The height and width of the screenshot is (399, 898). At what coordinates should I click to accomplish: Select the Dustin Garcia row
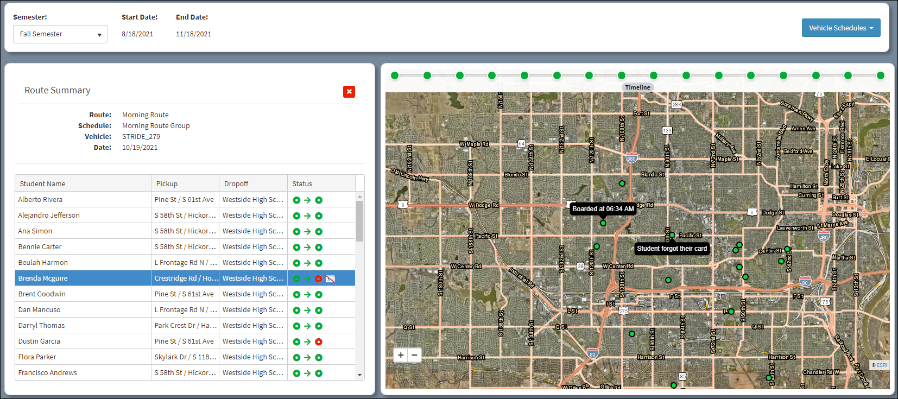(185, 341)
